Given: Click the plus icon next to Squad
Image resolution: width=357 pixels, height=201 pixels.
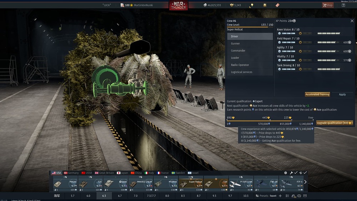Looking at the screenshot, I should [280, 196].
